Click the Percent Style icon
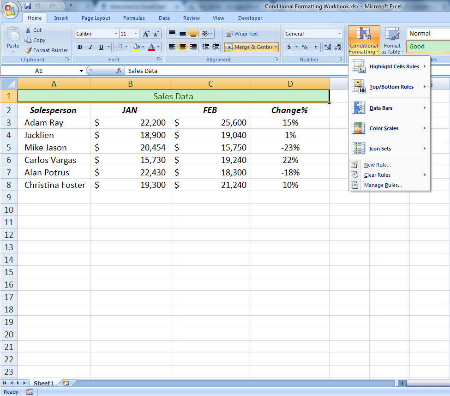Screen dimensions: 450x396 pyautogui.click(x=305, y=47)
